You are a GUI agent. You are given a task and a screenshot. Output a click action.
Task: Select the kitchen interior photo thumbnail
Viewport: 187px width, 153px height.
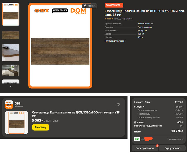[11, 70]
